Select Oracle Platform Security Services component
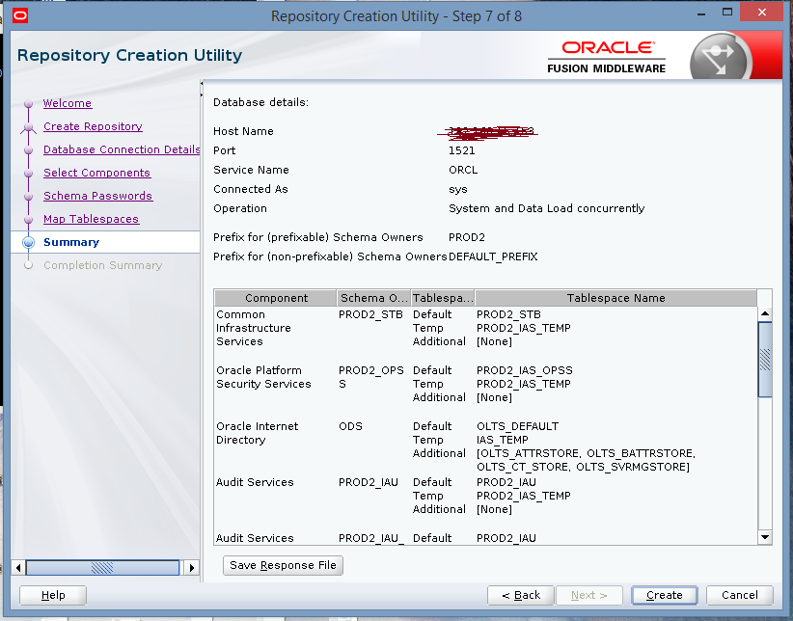Viewport: 793px width, 621px height. click(x=263, y=377)
